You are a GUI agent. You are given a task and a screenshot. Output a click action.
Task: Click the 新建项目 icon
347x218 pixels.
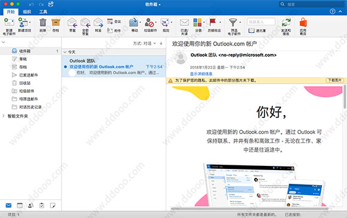[23, 22]
